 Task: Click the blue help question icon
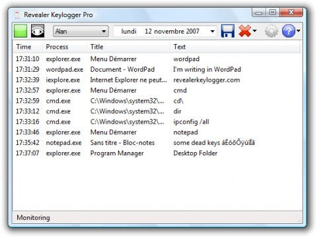(288, 31)
